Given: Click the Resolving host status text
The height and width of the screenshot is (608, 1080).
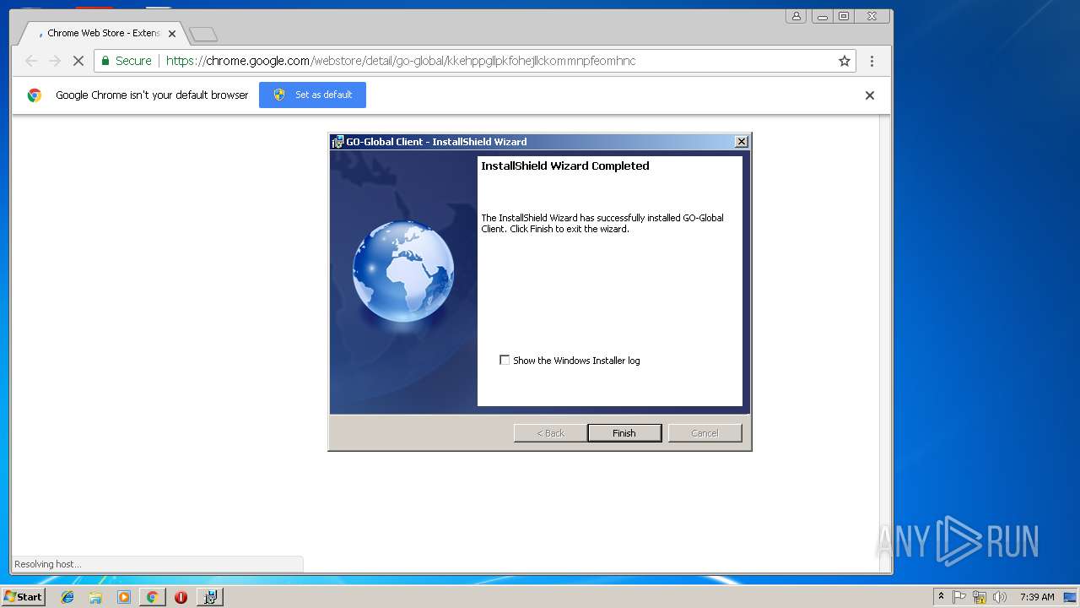Looking at the screenshot, I should [48, 564].
